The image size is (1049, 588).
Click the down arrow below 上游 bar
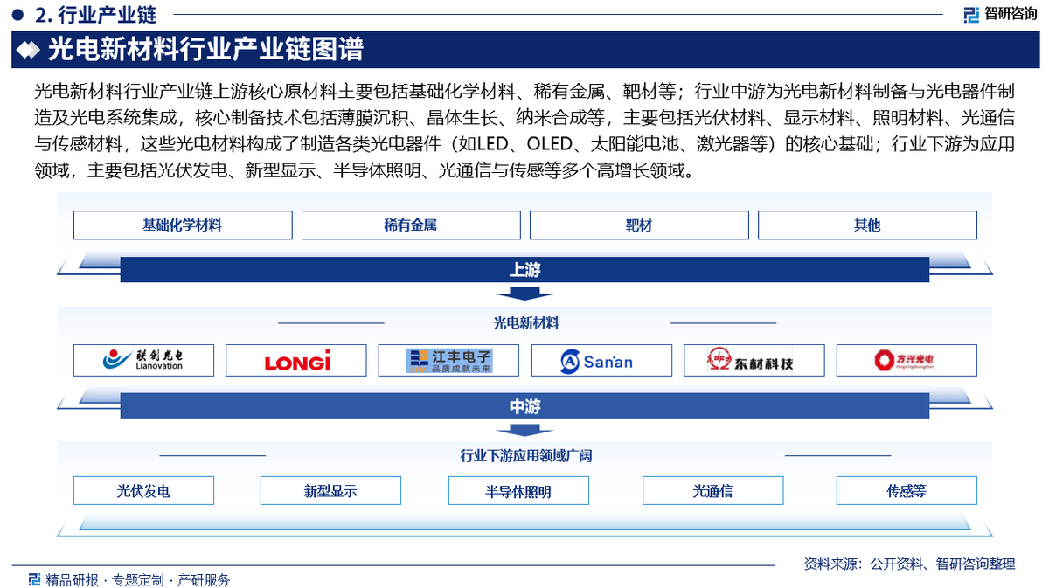[x=524, y=294]
